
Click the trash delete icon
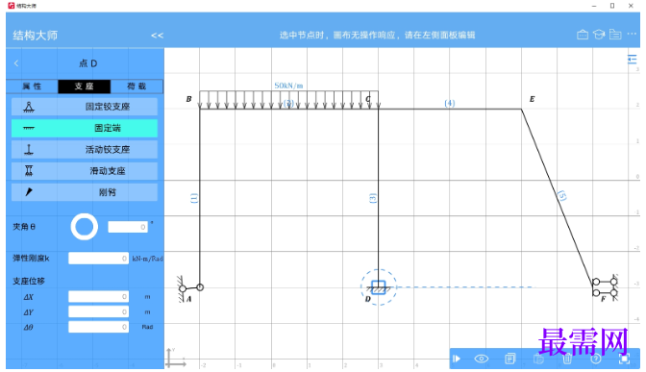(567, 359)
